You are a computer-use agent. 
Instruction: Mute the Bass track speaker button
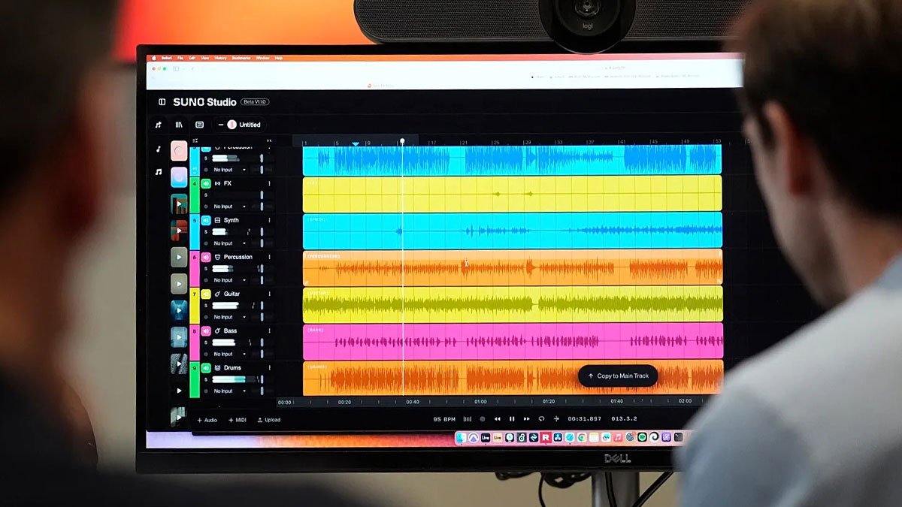206,331
